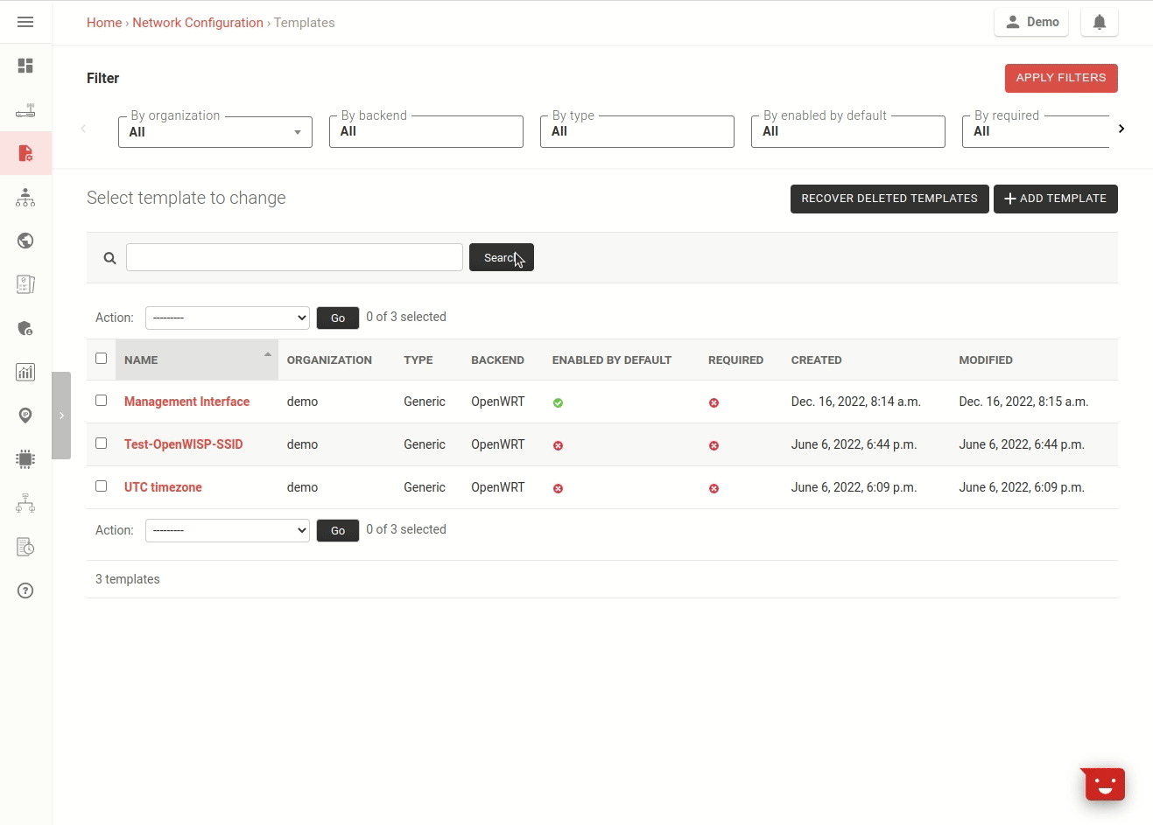This screenshot has width=1153, height=825.
Task: Select the Test-OpenWISP-SSID checkbox
Action: tap(102, 444)
